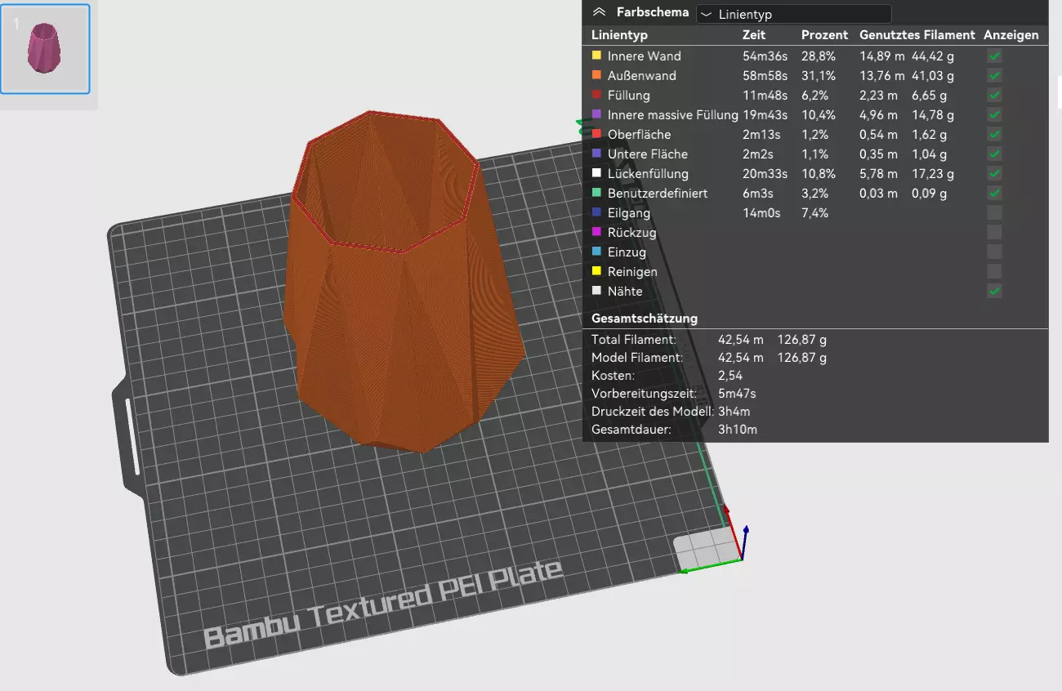Click the Einzug line type label
Image resolution: width=1062 pixels, height=691 pixels.
[x=627, y=252]
